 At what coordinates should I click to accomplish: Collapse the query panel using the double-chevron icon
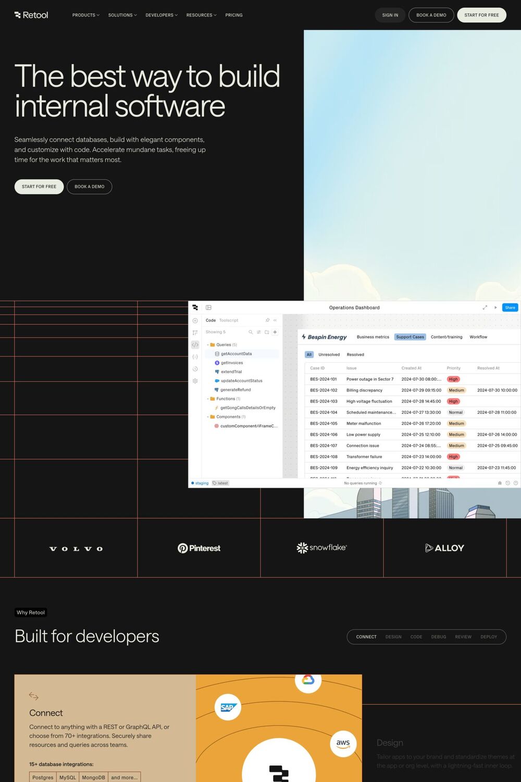tap(275, 320)
